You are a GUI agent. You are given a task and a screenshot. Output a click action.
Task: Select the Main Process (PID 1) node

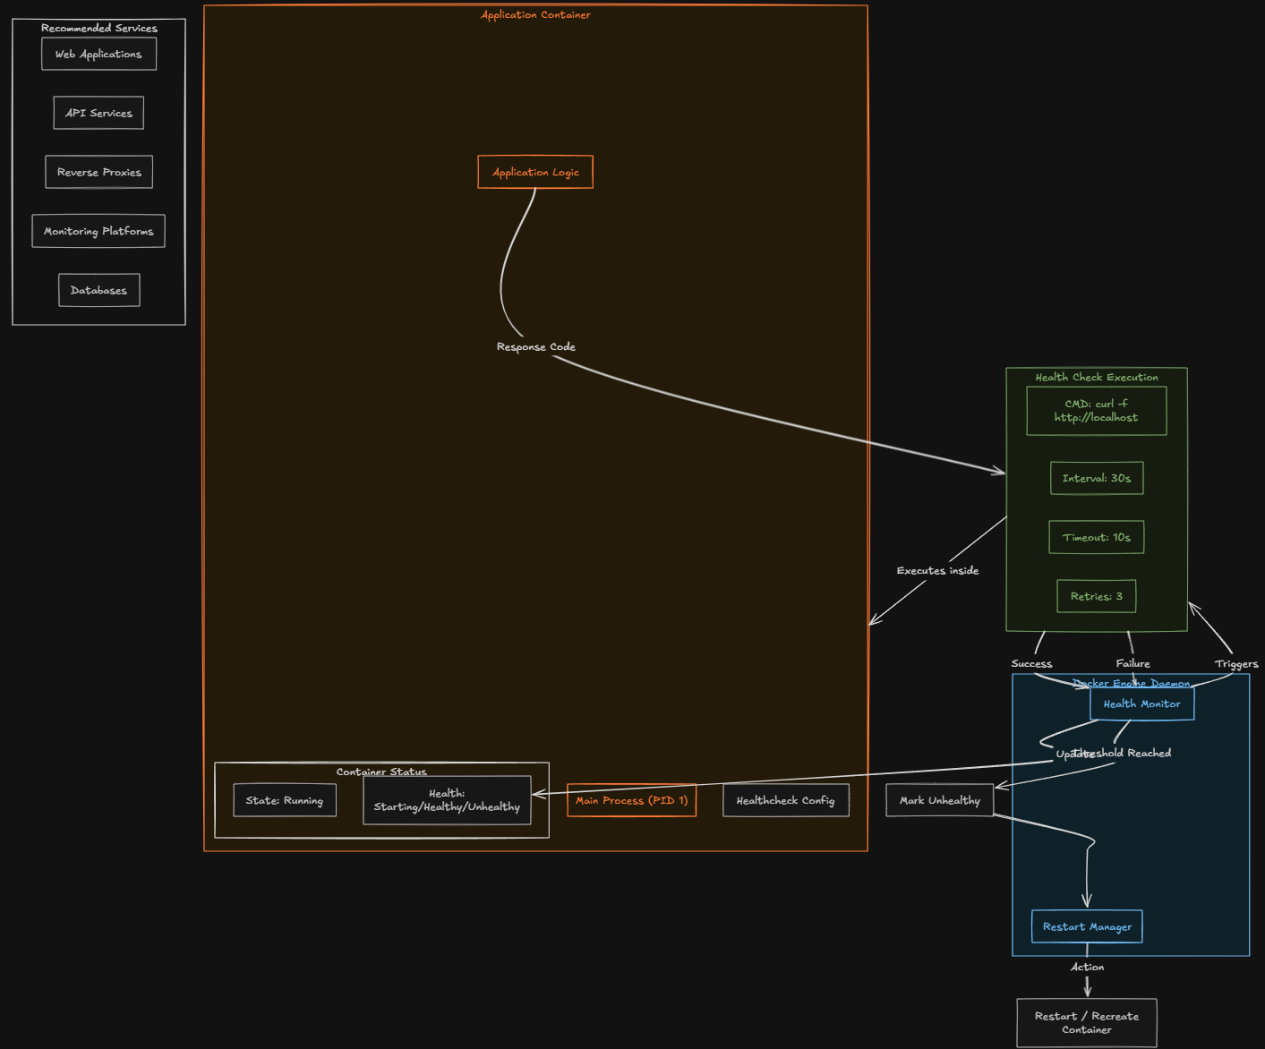631,800
